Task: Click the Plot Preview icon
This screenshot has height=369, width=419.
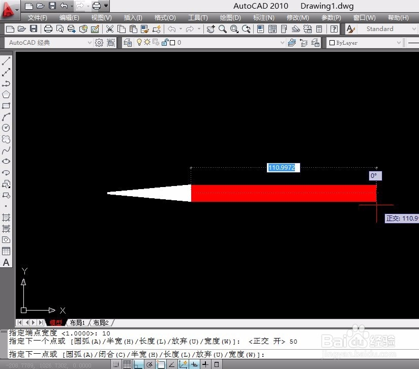Action: tap(60, 29)
